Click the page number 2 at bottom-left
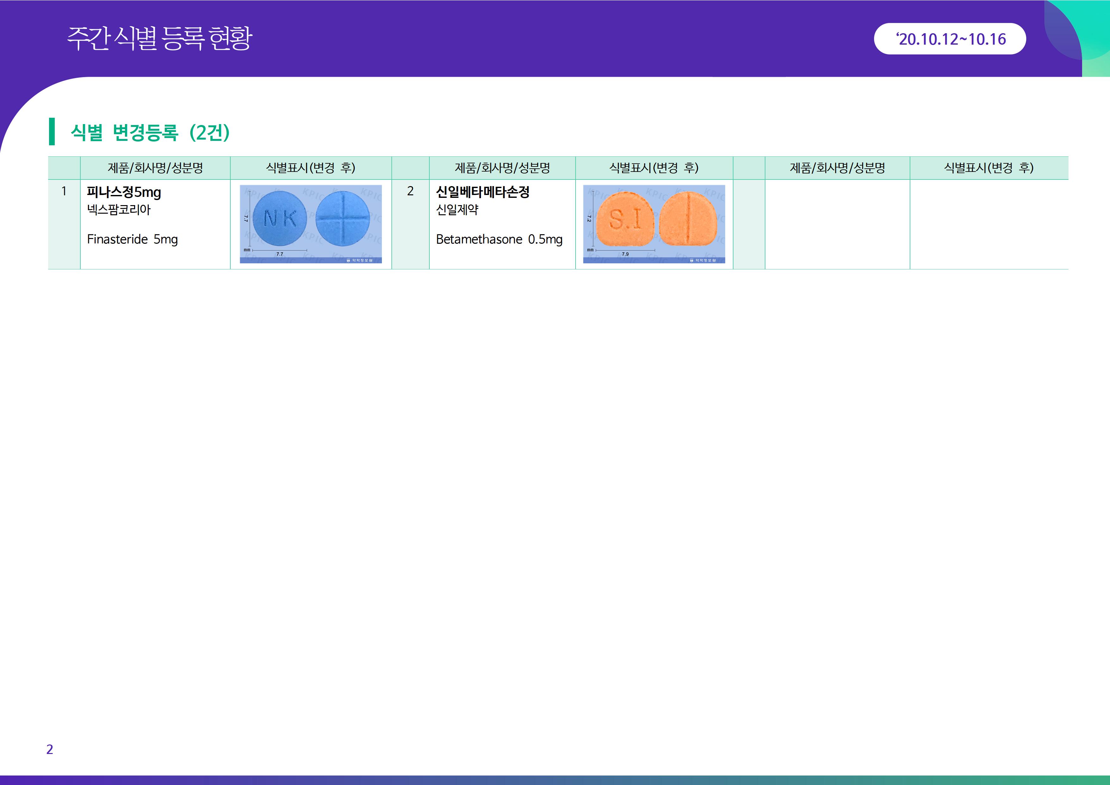 [49, 749]
